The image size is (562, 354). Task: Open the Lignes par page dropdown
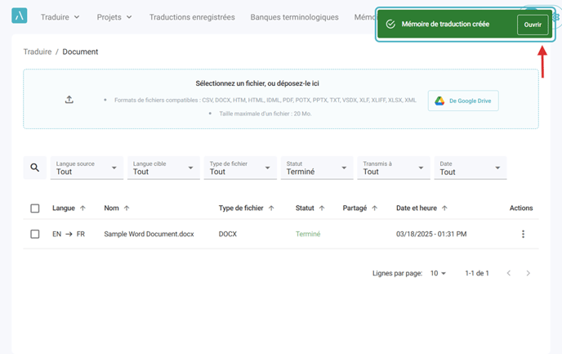coord(438,273)
